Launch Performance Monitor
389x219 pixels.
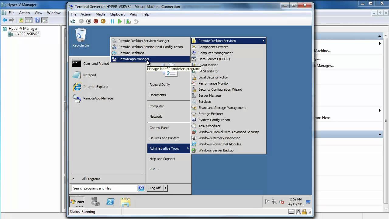point(228,83)
